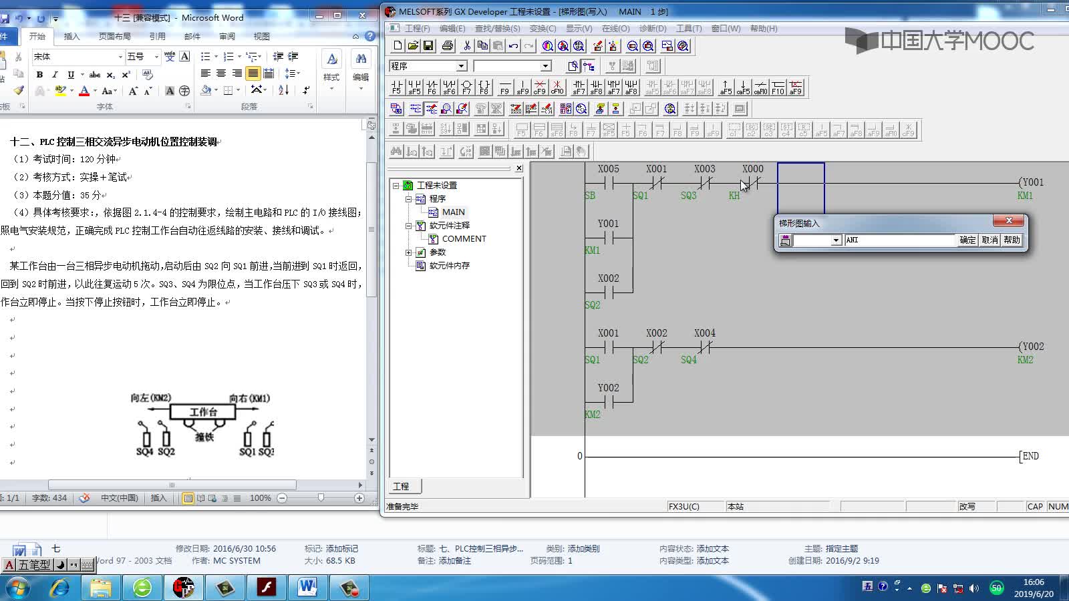This screenshot has height=601, width=1069.
Task: Adjust the Word zoom slider
Action: click(x=321, y=497)
